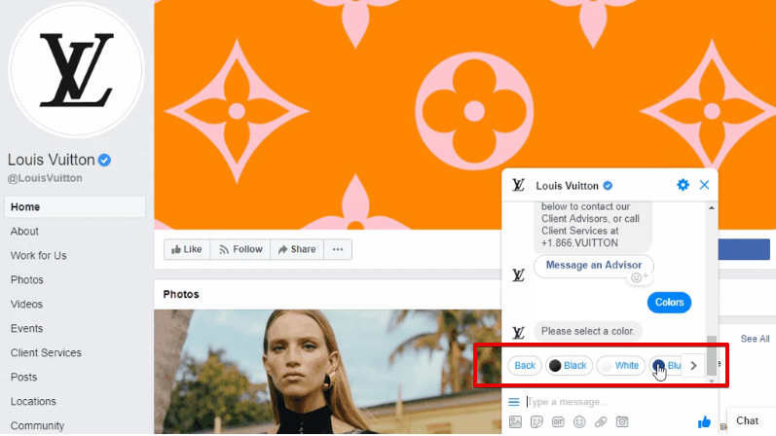Click the Message an Advisor button
Screen dimensions: 776x436
593,266
